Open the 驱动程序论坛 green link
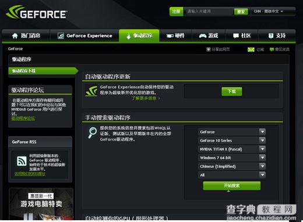This screenshot has width=303, height=222. [23, 119]
